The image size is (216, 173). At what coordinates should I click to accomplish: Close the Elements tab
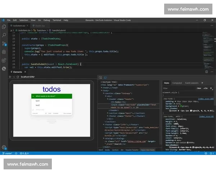[x=25, y=72]
